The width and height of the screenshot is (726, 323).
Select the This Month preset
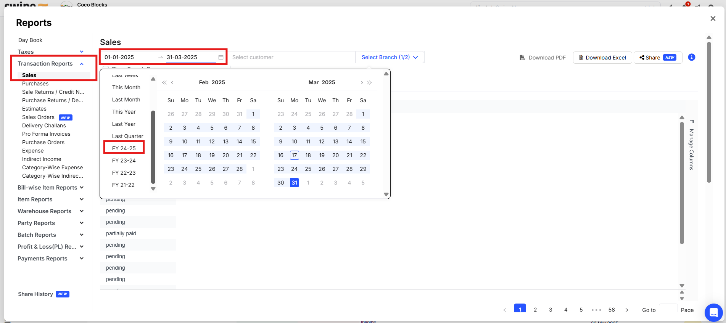[x=126, y=87]
